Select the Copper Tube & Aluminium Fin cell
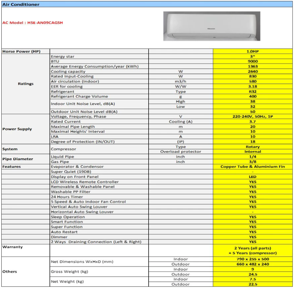Image resolution: width=294 pixels, height=289 pixels. click(253, 167)
